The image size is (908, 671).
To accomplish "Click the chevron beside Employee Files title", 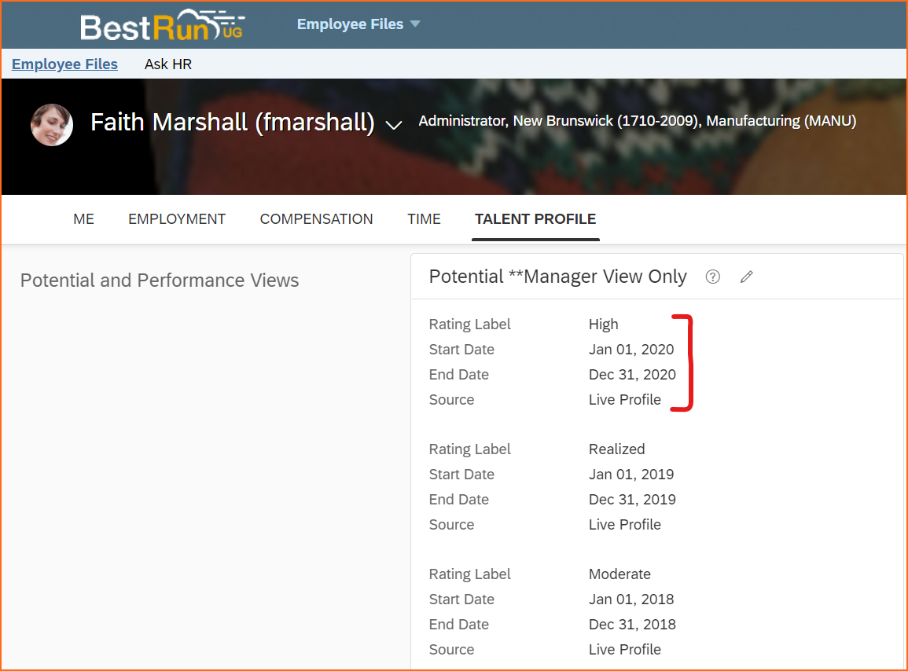I will click(x=415, y=24).
